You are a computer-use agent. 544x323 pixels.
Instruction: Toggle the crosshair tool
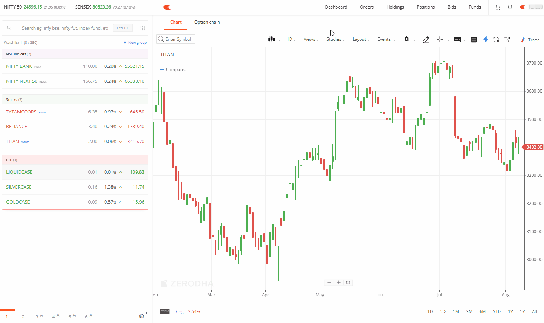[x=440, y=40]
